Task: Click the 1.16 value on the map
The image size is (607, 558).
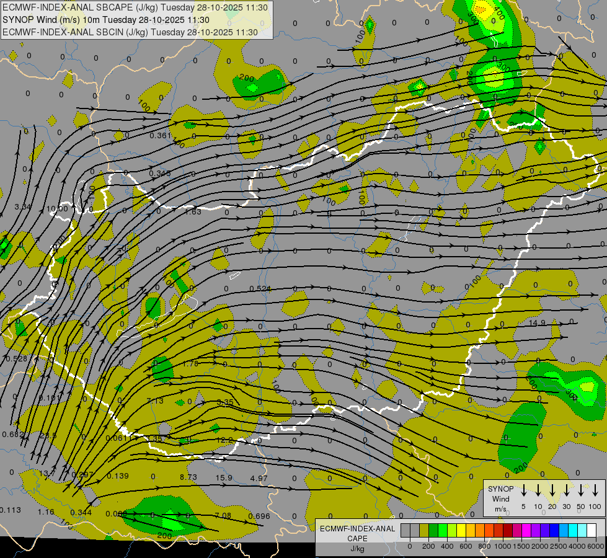Action: (46, 512)
